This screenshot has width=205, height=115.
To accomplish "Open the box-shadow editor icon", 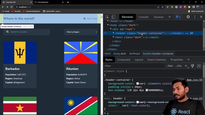I will [128, 90].
